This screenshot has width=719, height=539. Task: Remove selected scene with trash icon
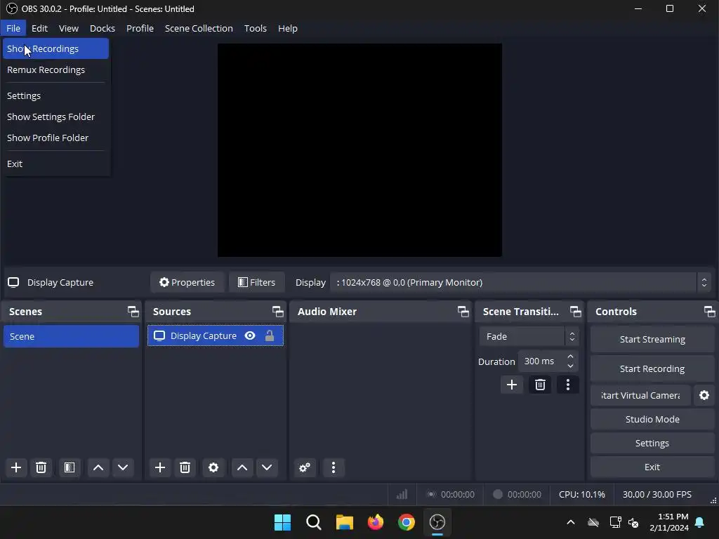click(41, 467)
